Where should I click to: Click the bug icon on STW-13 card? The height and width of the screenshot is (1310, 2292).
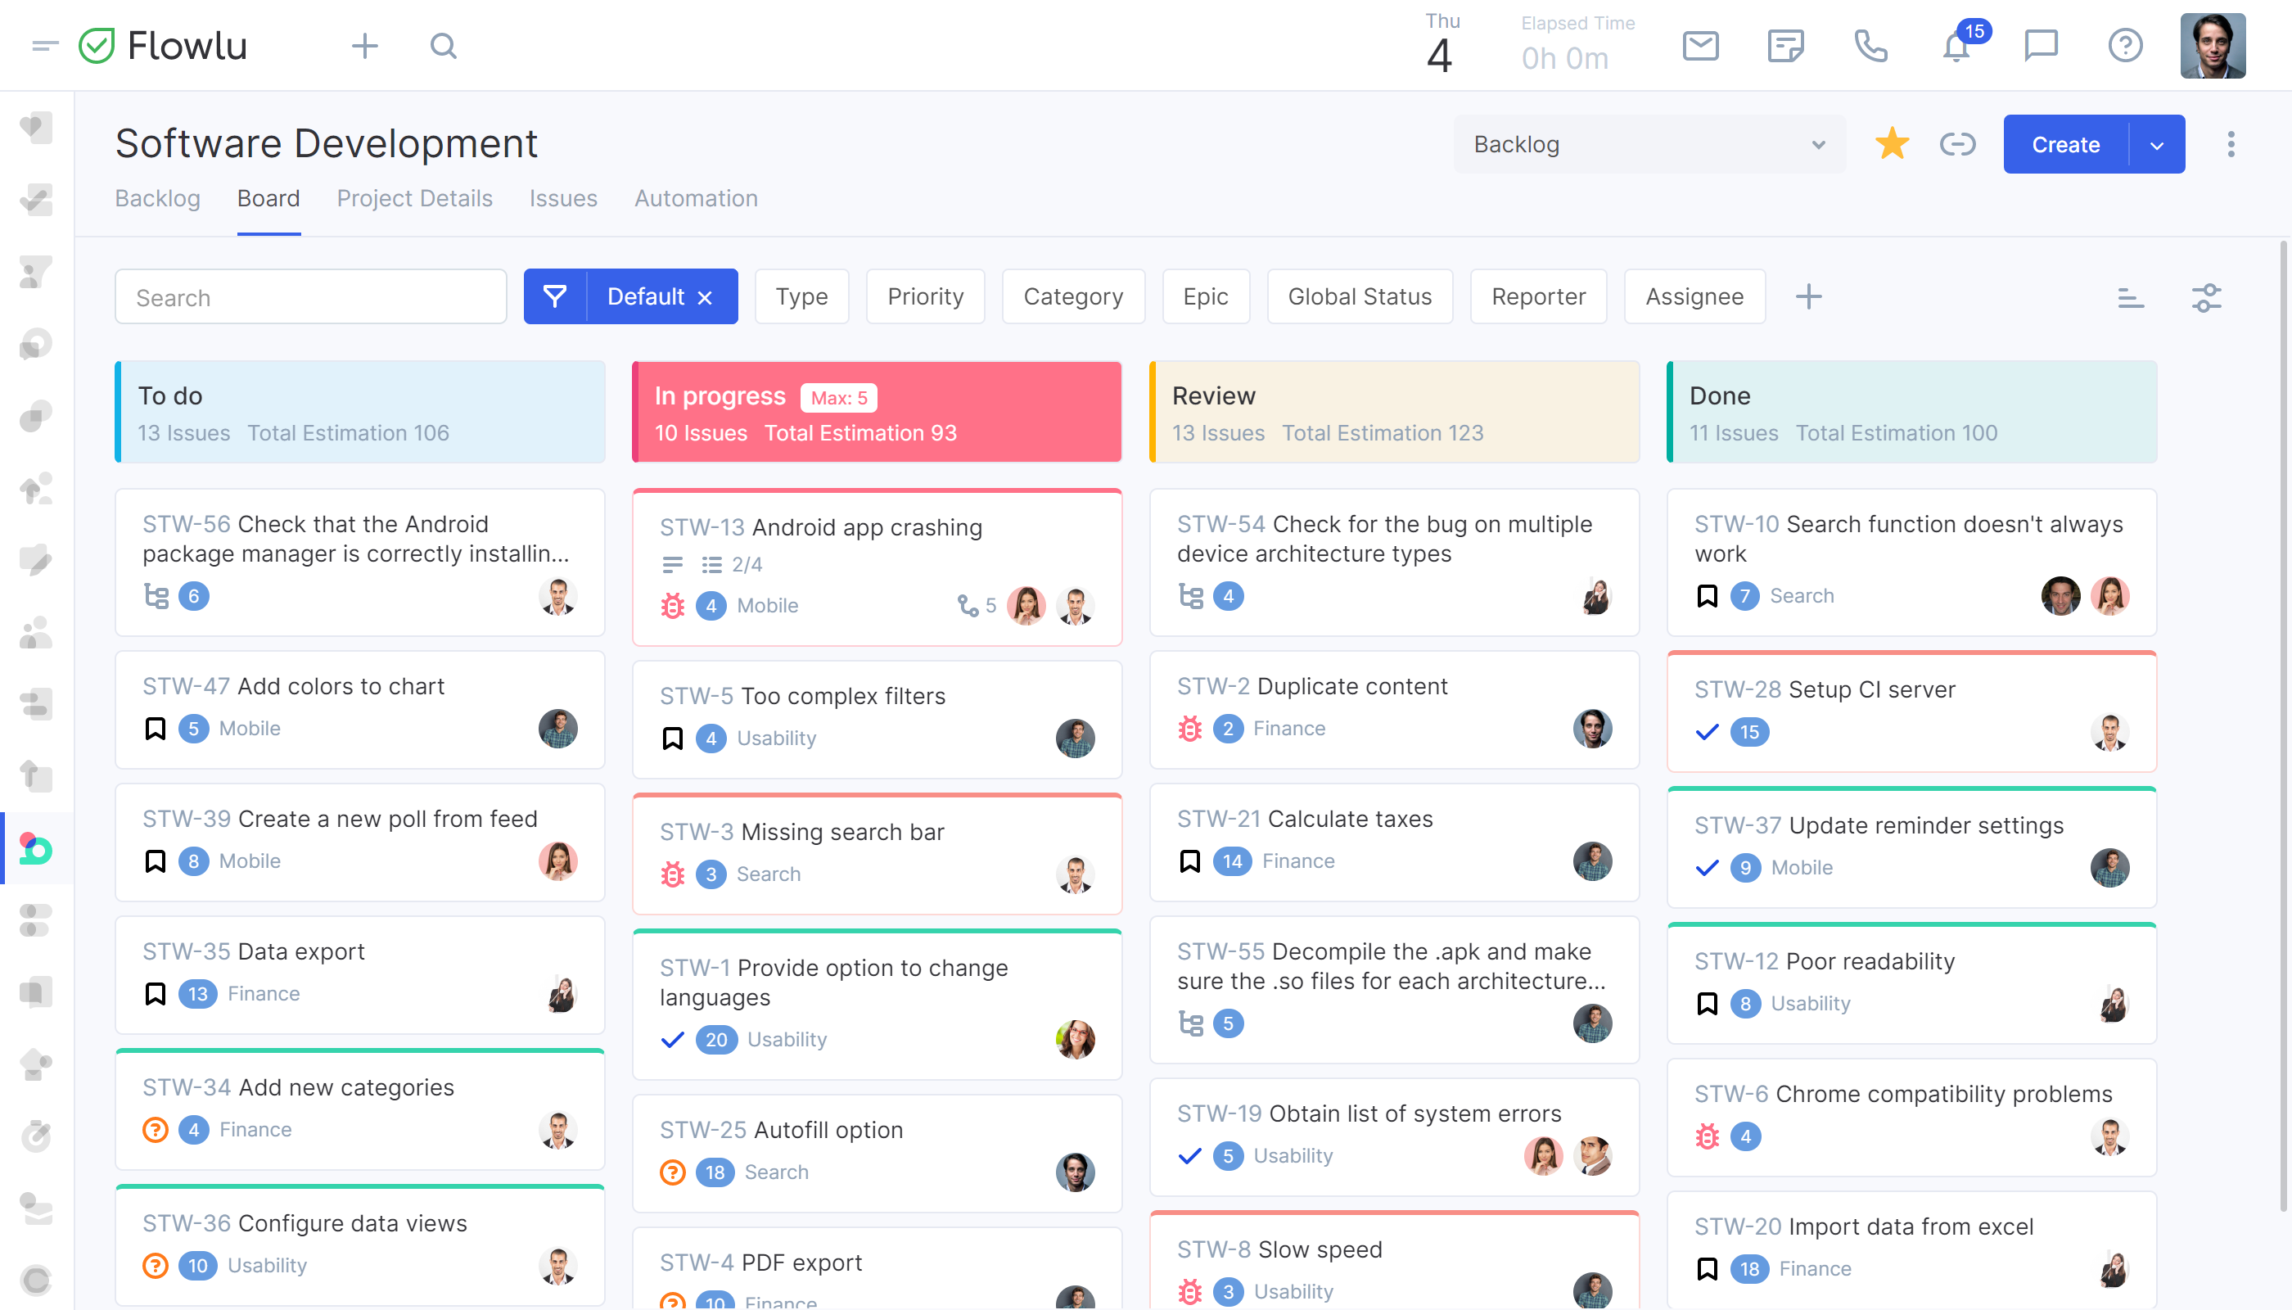(x=673, y=606)
